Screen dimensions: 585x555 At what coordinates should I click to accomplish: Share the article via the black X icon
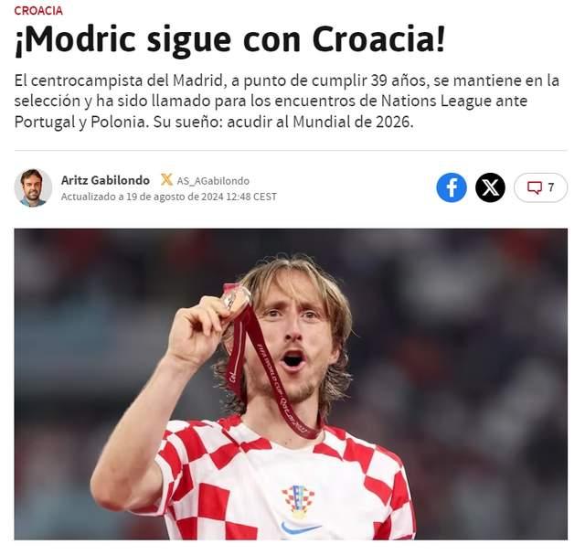pyautogui.click(x=490, y=187)
